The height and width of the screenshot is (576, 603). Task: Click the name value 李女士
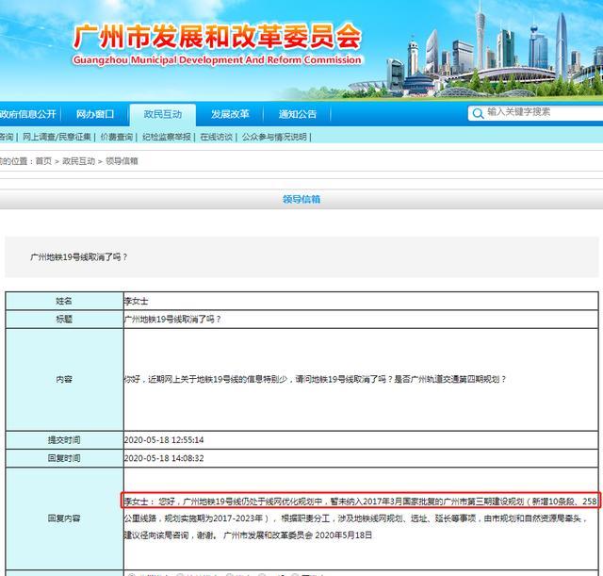(136, 301)
